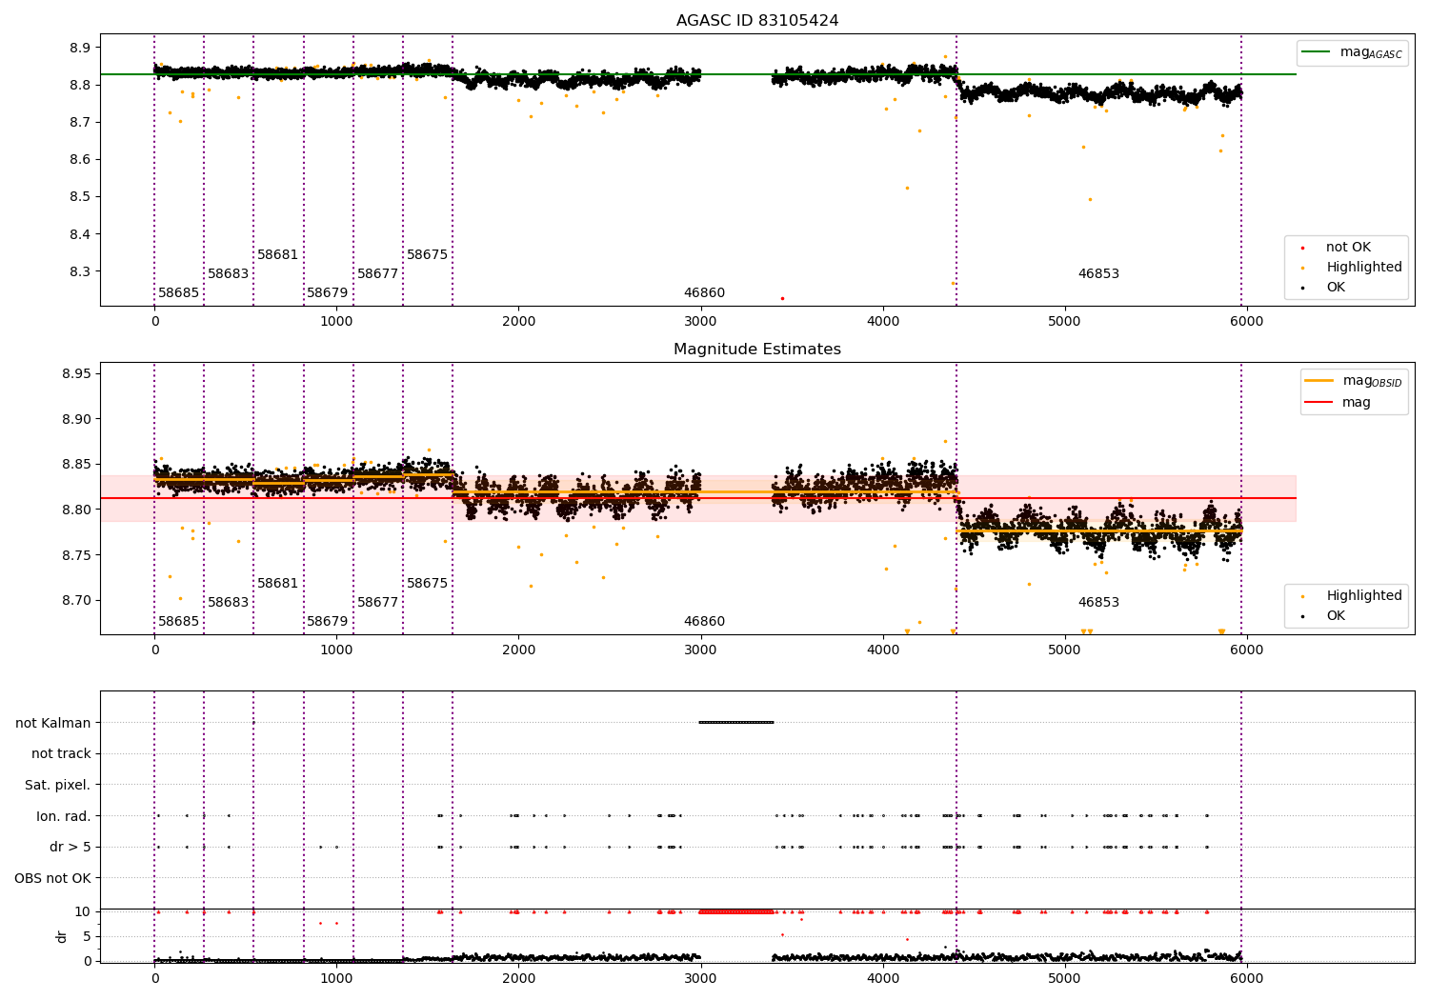The width and height of the screenshot is (1429, 1000).
Task: Click obsid label 58683 in Magnitude Estimates plot
Action: [229, 603]
